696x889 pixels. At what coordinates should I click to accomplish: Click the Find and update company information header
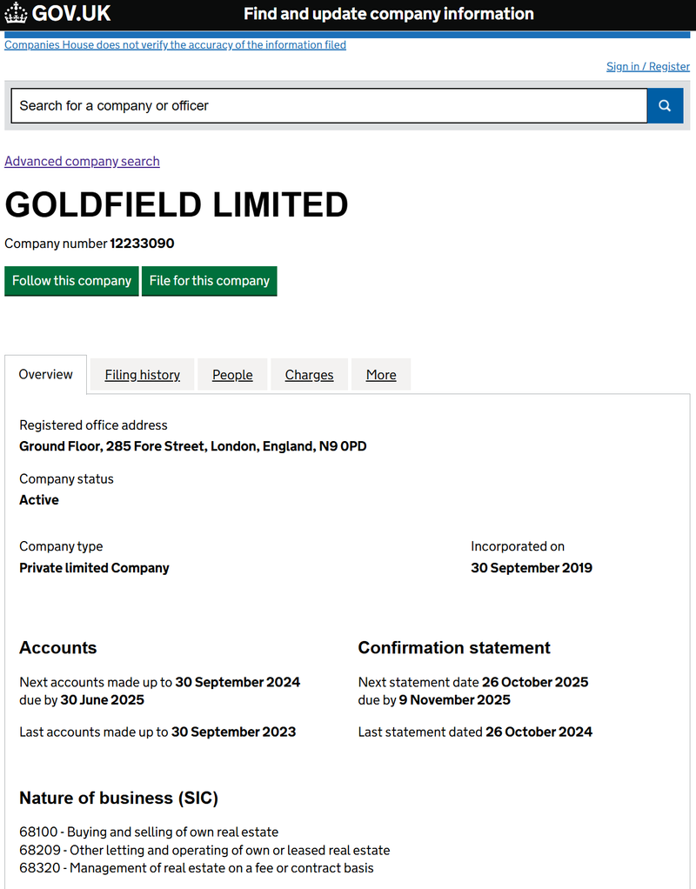tap(389, 14)
